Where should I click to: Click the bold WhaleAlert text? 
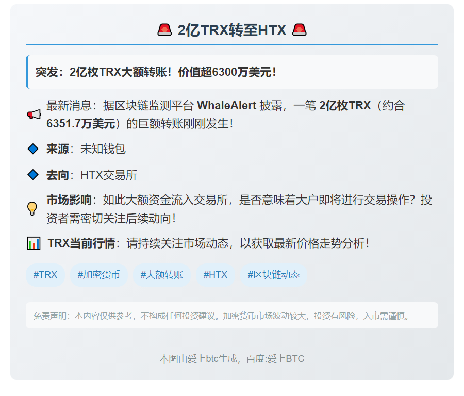pos(227,106)
